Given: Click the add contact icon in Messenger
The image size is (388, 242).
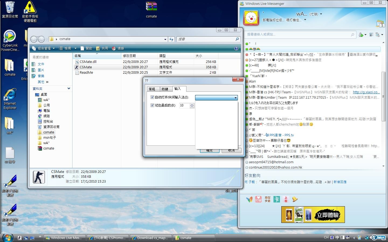Looking at the screenshot, I should click(361, 35).
